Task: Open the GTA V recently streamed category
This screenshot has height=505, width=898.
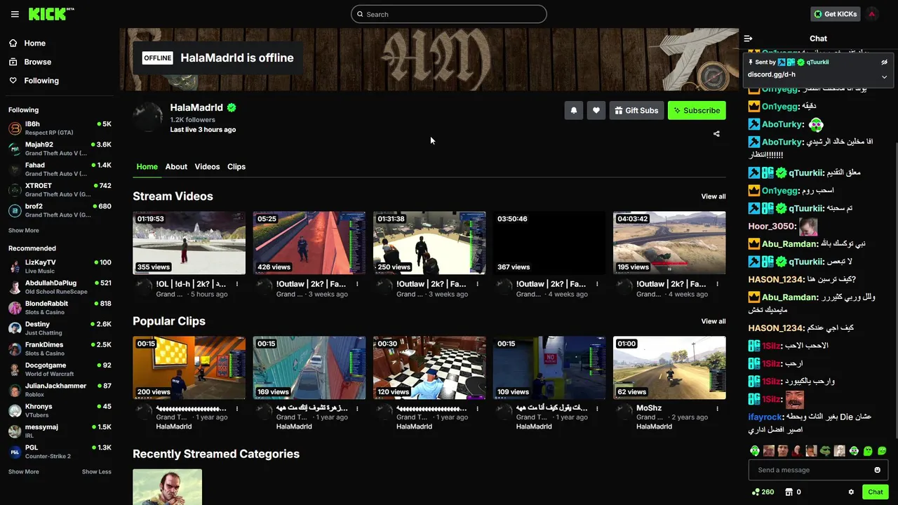Action: click(x=167, y=487)
